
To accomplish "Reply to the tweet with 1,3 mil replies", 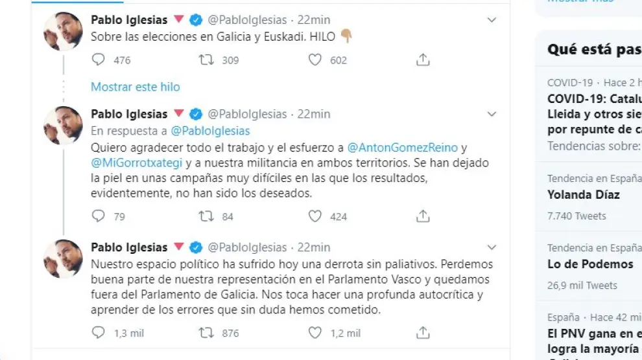I will pos(99,333).
